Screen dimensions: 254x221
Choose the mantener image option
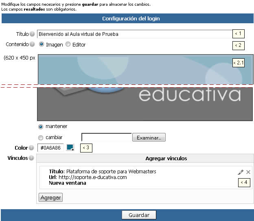click(x=40, y=126)
